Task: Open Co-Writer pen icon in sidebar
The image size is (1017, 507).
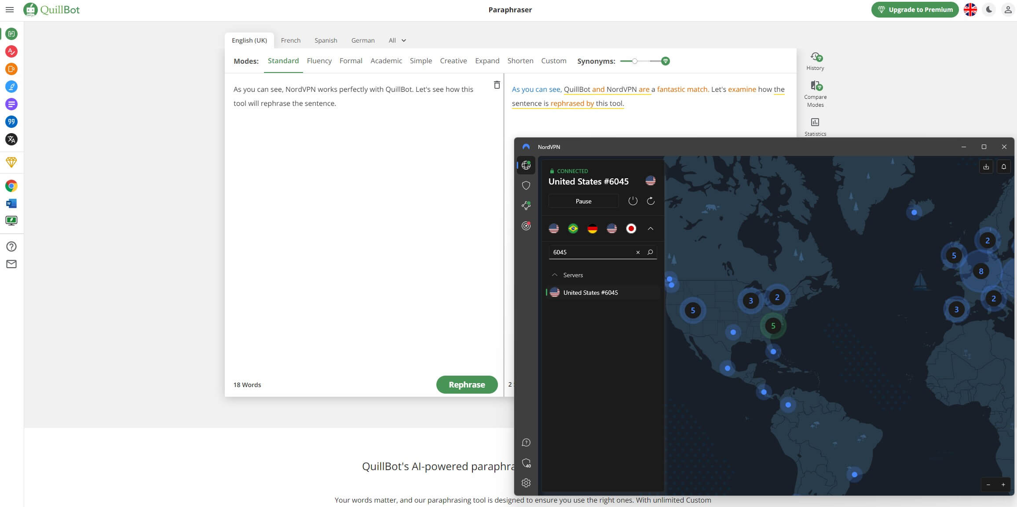Action: (x=11, y=87)
